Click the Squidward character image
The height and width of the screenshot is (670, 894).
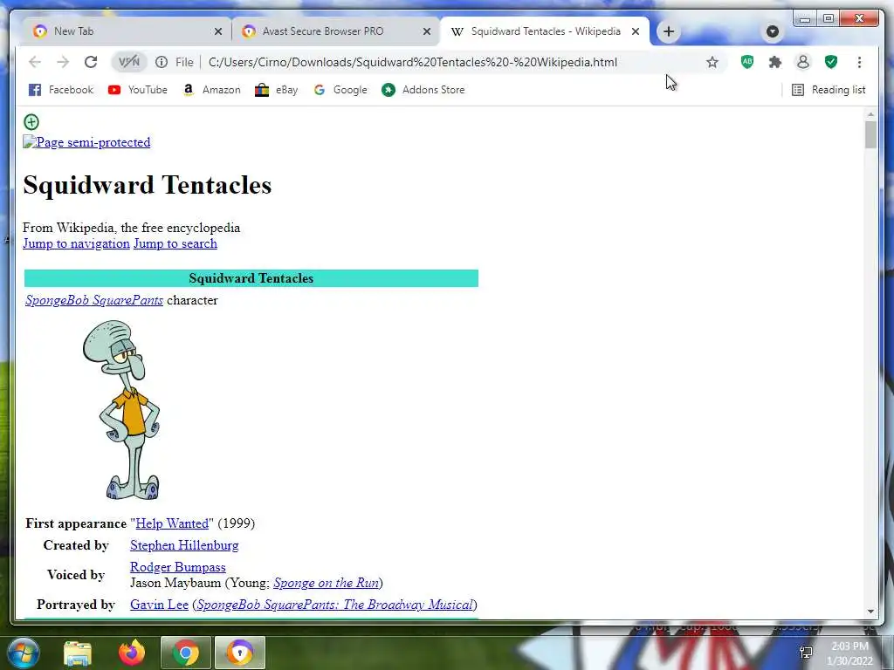[x=121, y=410]
